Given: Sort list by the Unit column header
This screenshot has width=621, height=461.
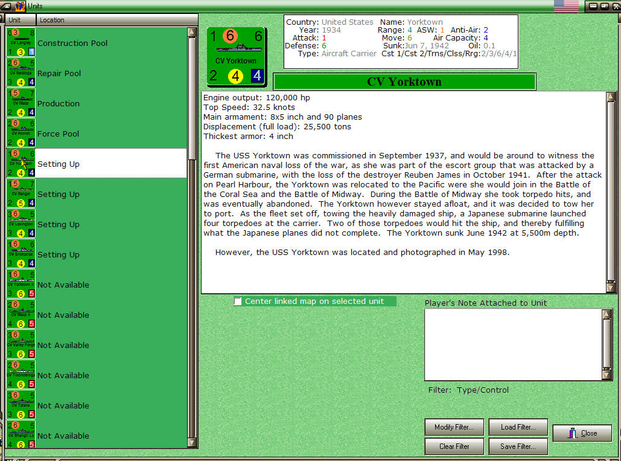Looking at the screenshot, I should [x=21, y=20].
